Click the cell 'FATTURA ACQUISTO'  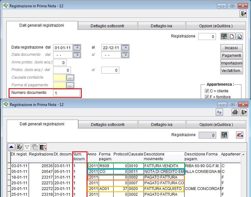point(164,189)
